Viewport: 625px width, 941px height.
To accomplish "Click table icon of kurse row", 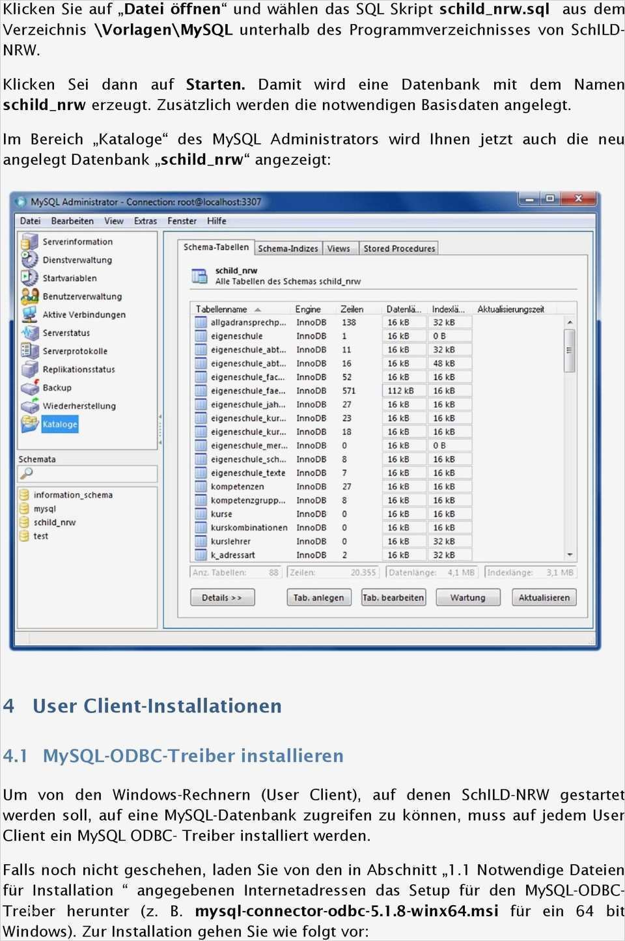I will [201, 514].
